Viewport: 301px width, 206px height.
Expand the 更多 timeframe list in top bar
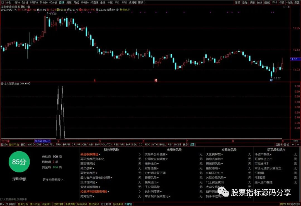point(142,3)
